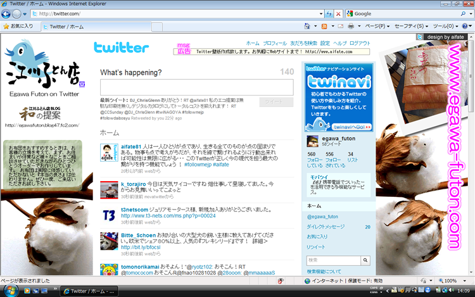
Task: Open the ヘルプ help link
Action: 339,43
